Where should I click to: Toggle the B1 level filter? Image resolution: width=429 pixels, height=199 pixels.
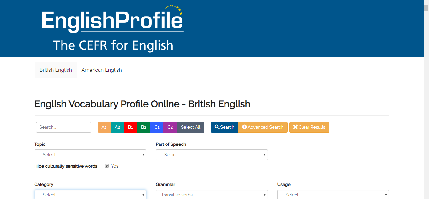click(x=131, y=127)
